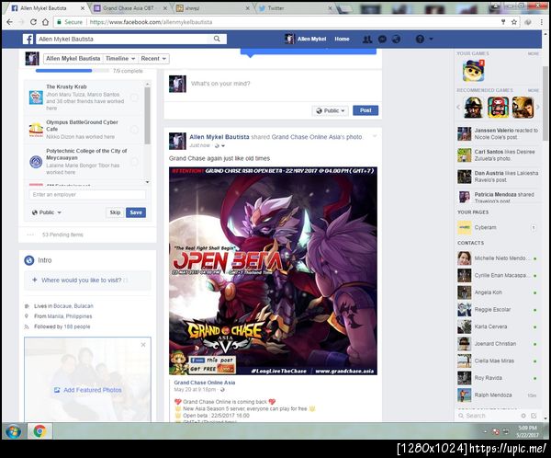Click Skip on employer suggestions
The image size is (551, 458).
[115, 212]
